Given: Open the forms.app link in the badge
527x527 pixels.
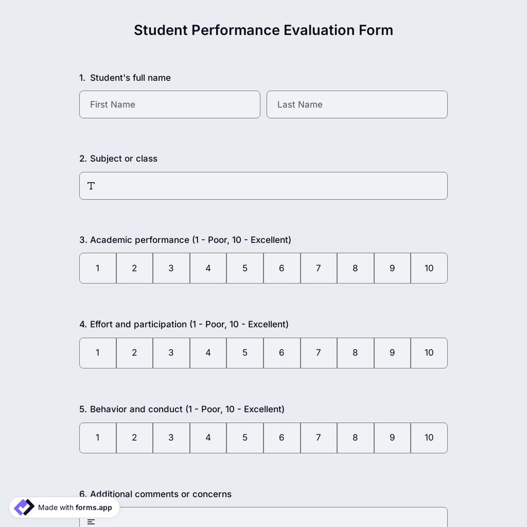Looking at the screenshot, I should tap(93, 508).
